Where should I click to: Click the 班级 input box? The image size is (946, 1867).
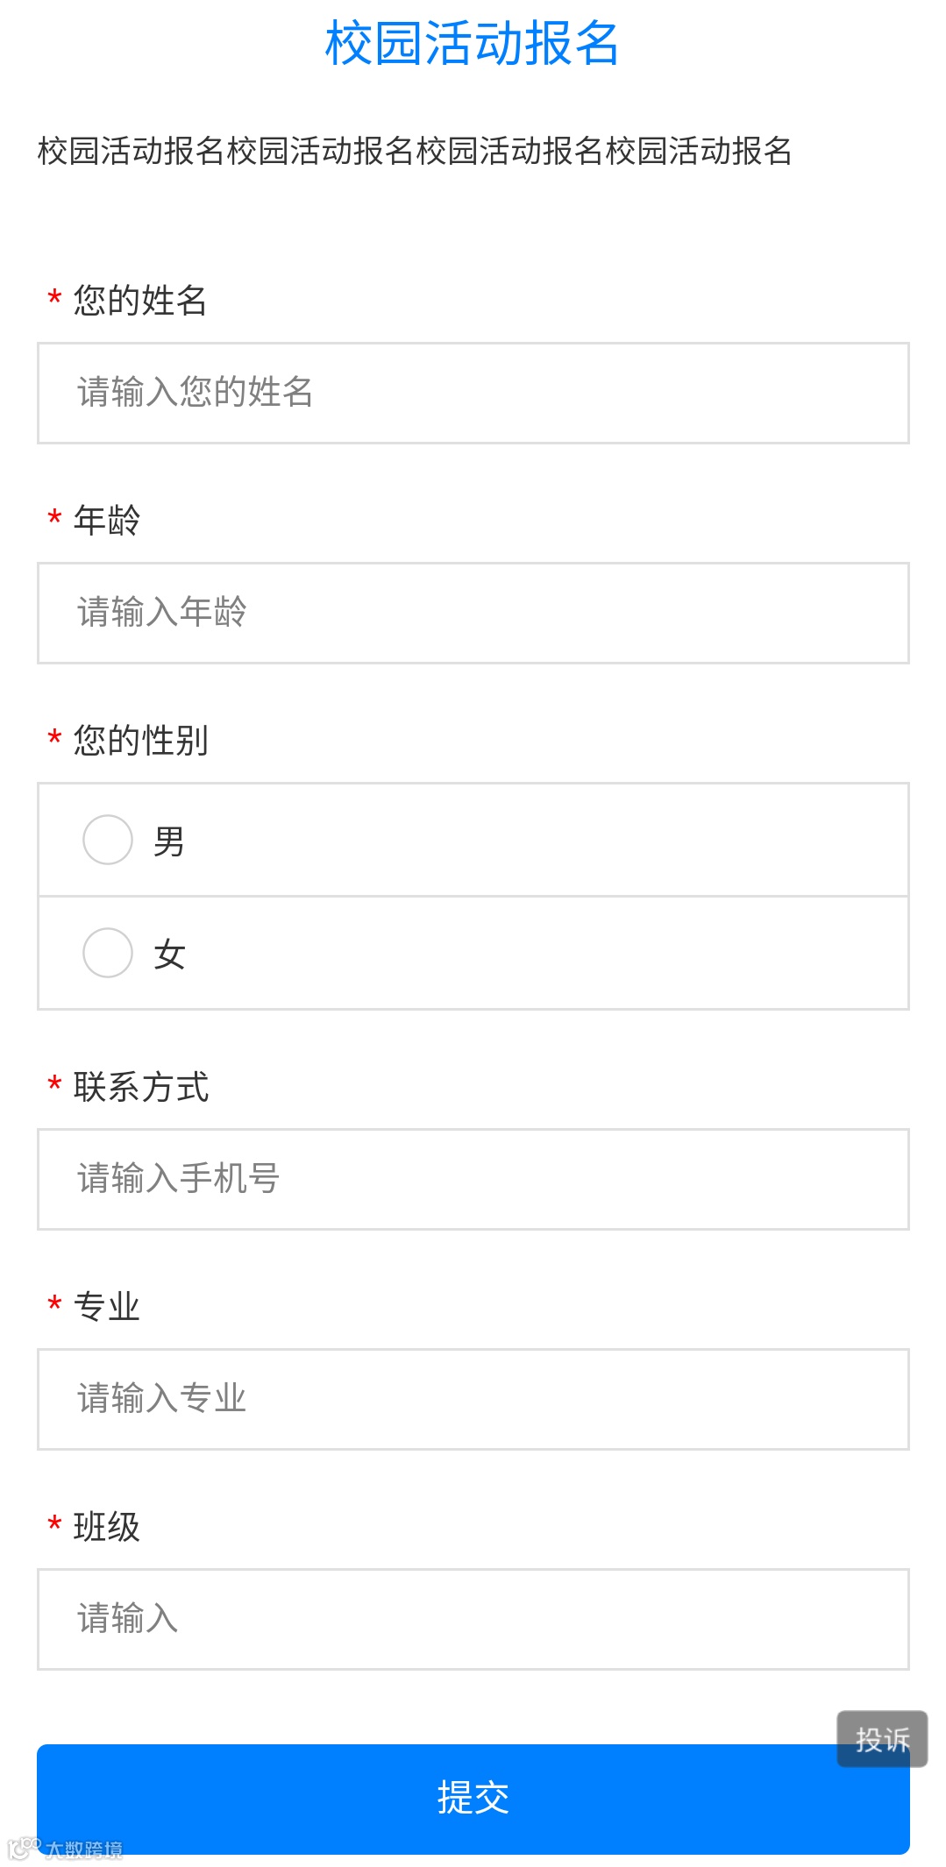pos(473,1619)
